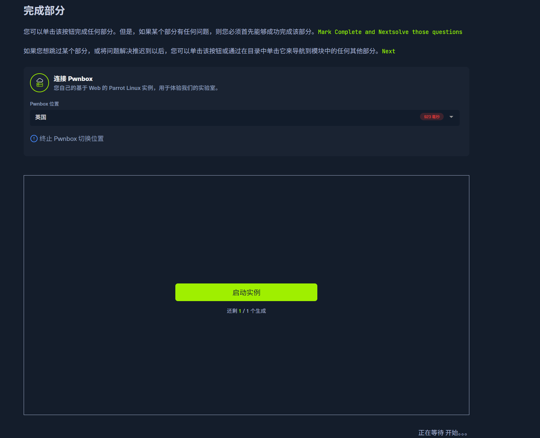Click the green Next text at paragraph end
540x438 pixels.
coord(389,51)
